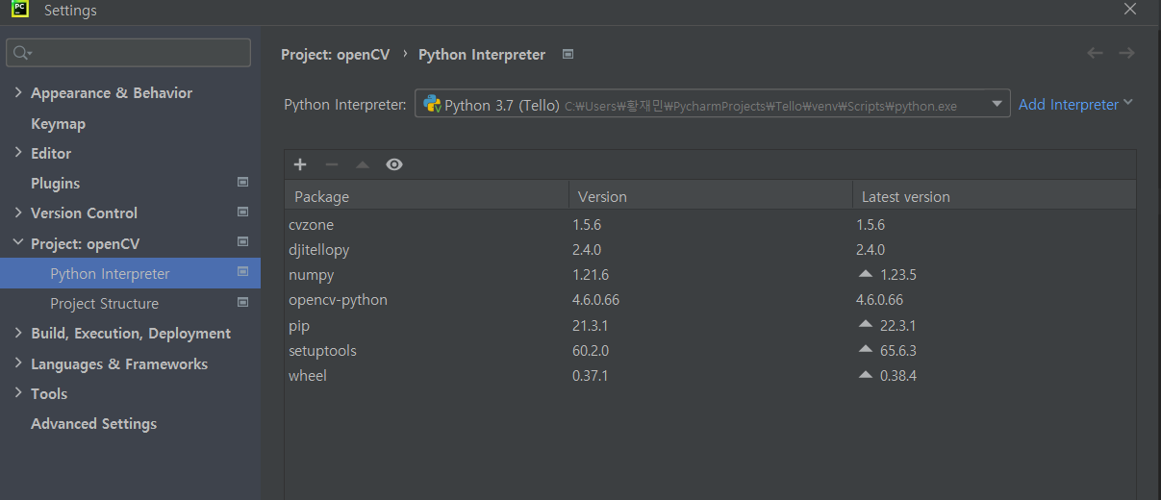
Task: Click upgrade arrow next to pip 22.3.1
Action: point(866,325)
